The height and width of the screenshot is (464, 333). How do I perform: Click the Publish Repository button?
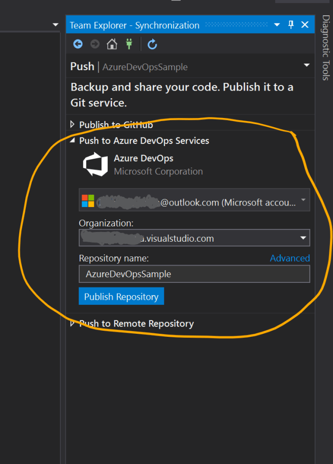point(121,297)
